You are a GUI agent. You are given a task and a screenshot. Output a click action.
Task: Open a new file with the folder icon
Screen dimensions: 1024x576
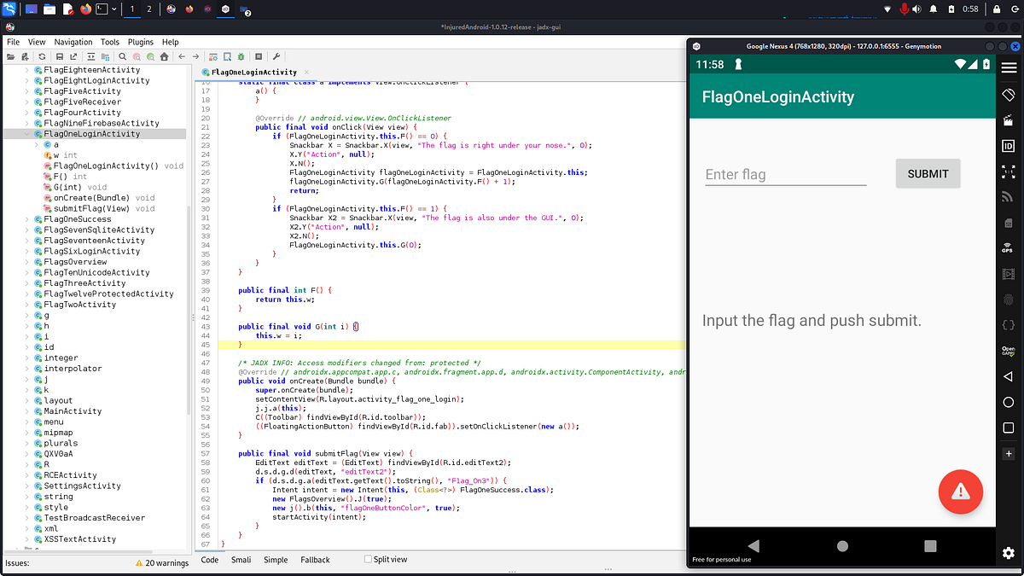point(9,56)
